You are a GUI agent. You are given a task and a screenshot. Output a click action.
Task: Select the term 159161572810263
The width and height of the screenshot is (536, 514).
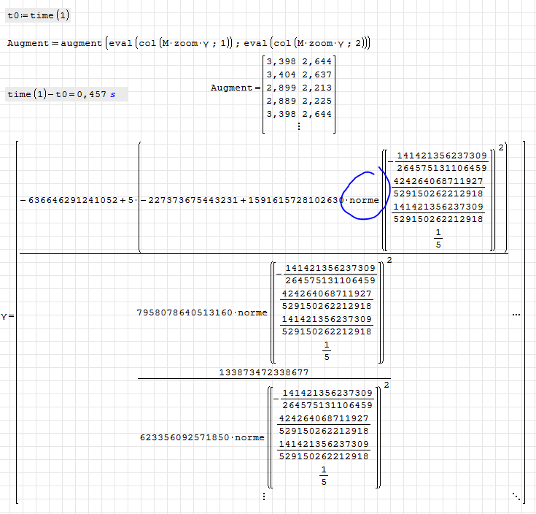click(x=293, y=200)
